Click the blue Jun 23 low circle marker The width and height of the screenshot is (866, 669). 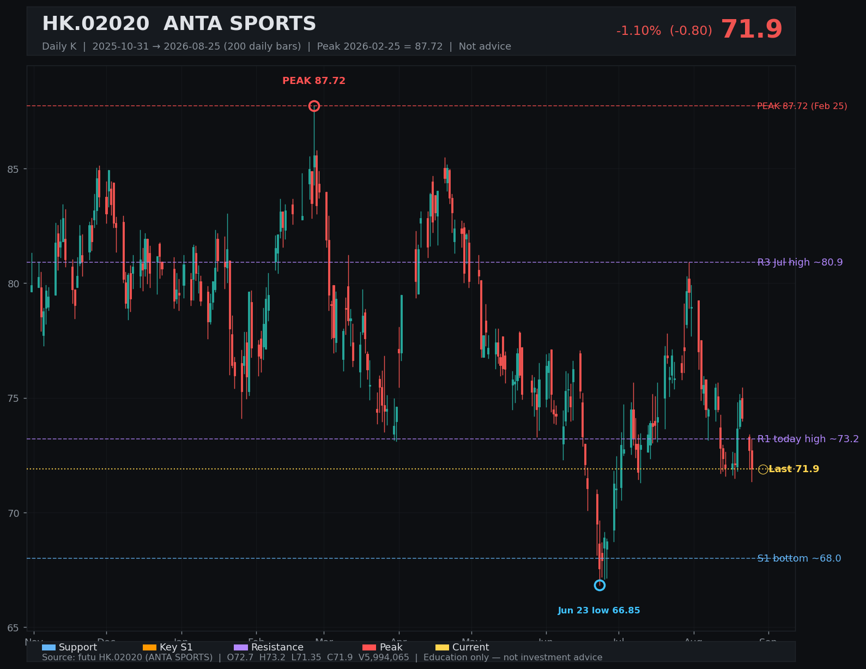coord(599,585)
